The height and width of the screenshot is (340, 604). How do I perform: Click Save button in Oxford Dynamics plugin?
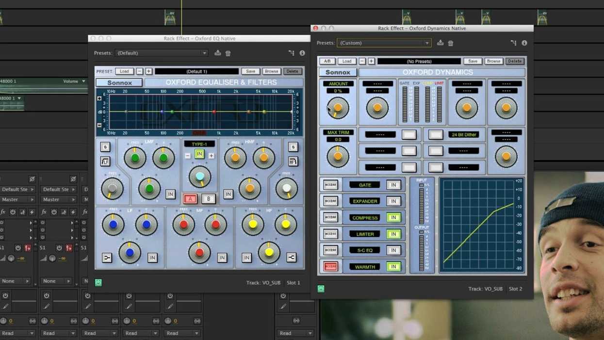(473, 61)
